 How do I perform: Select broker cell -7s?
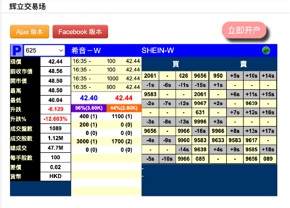pyautogui.click(x=167, y=103)
